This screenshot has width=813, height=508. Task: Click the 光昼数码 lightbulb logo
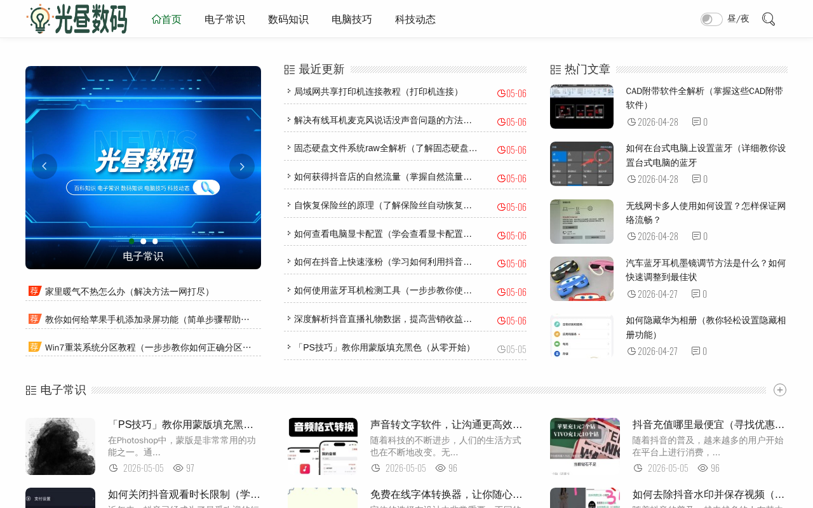click(x=76, y=19)
